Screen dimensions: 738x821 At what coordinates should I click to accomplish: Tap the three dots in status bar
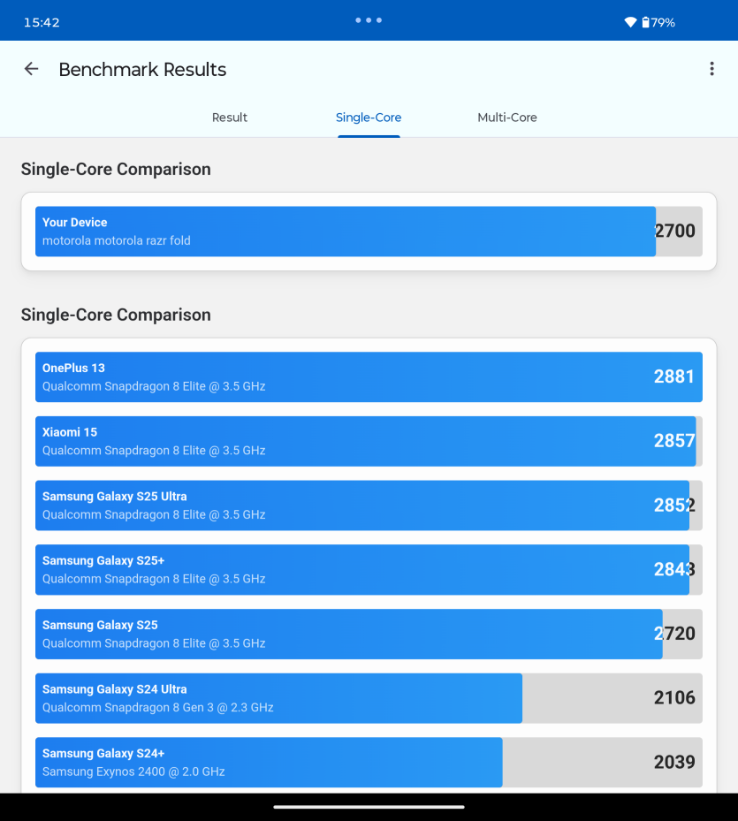[x=369, y=20]
